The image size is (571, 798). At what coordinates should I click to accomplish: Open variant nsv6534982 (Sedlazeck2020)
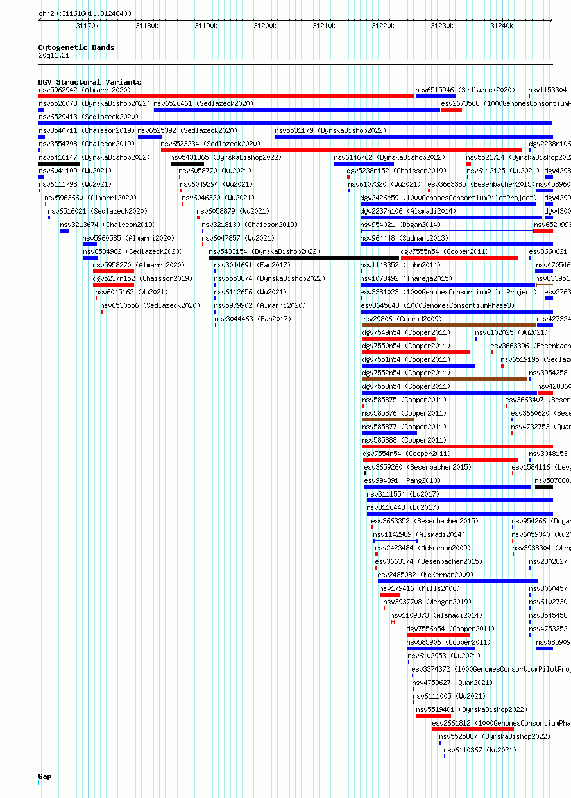pos(133,252)
